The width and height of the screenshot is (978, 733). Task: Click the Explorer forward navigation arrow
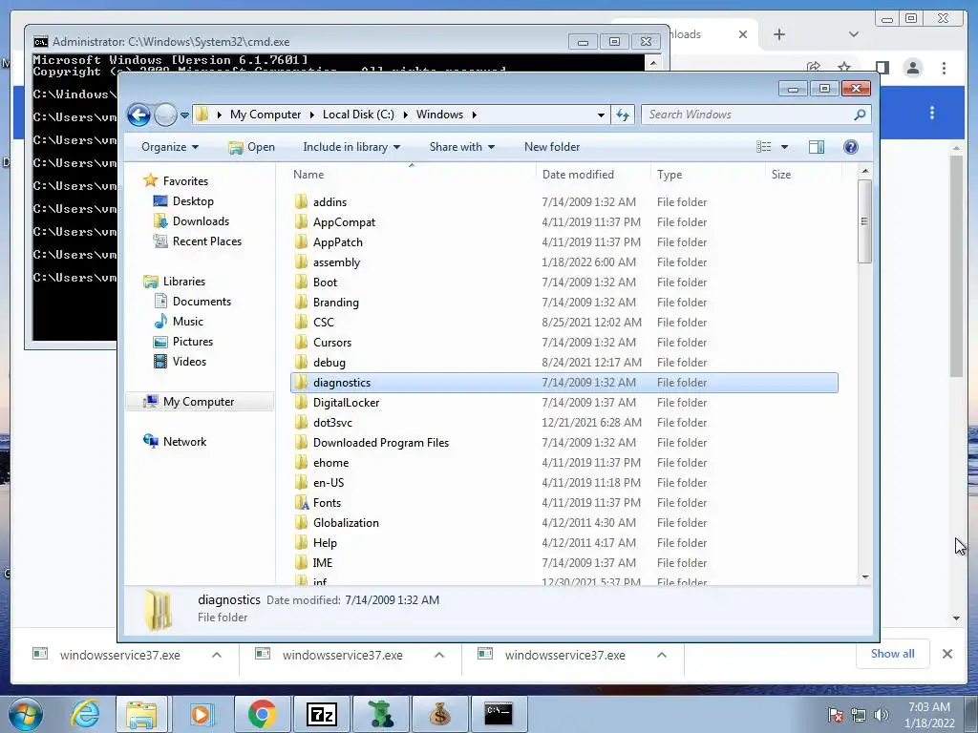(165, 115)
